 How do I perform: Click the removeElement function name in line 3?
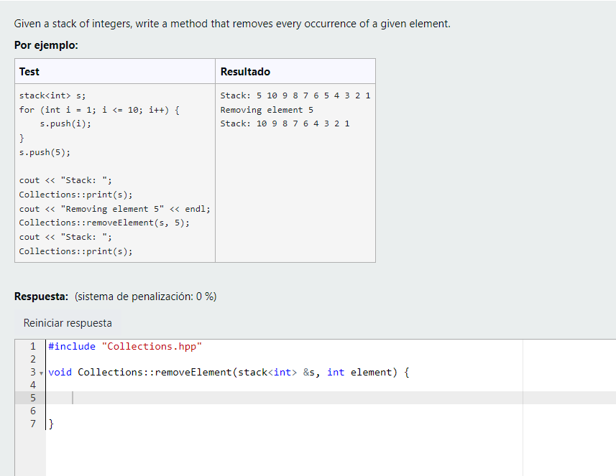click(x=193, y=373)
